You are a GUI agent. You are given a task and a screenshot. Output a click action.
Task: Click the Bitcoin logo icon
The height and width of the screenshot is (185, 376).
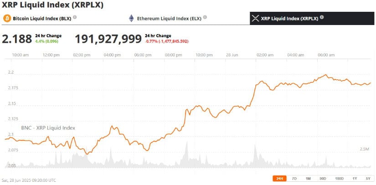pyautogui.click(x=7, y=18)
